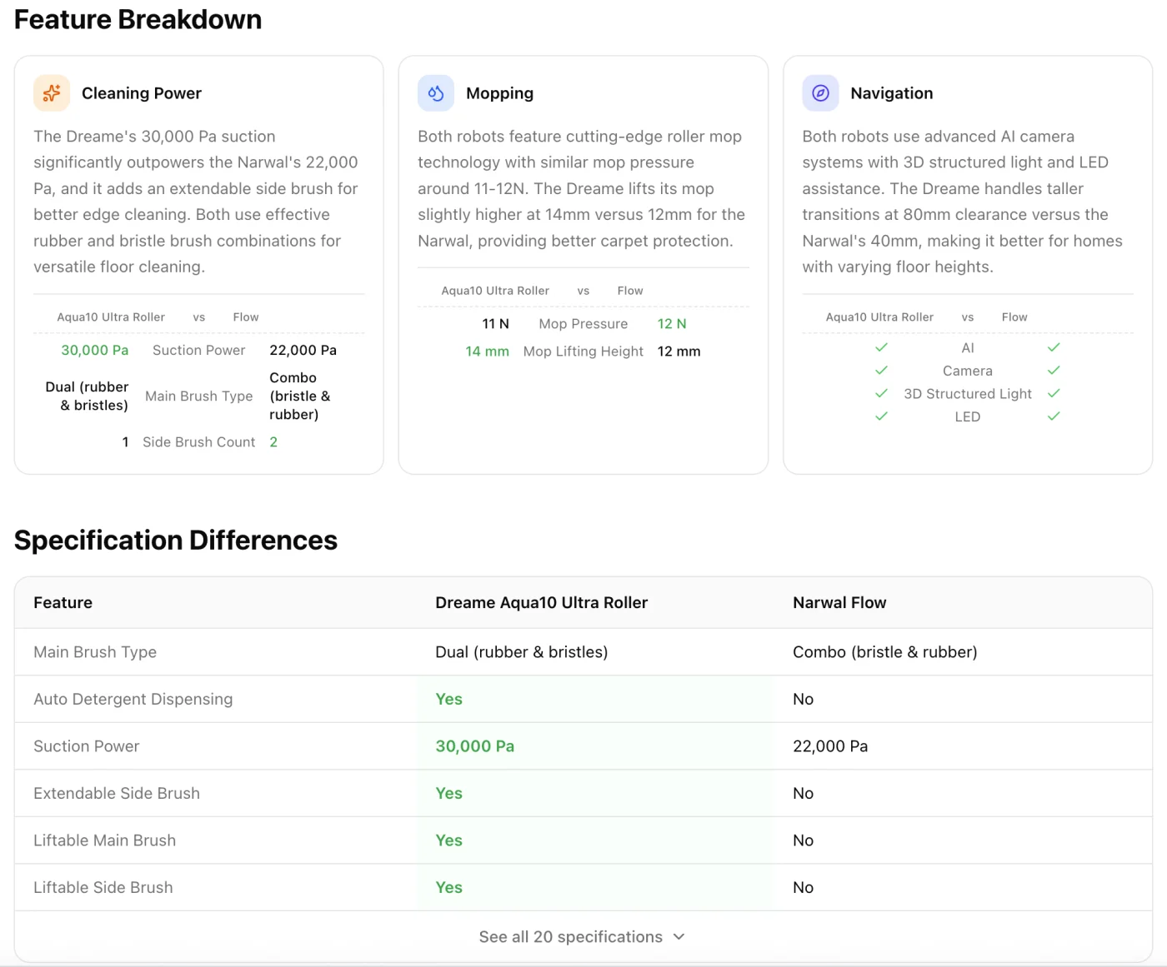This screenshot has width=1167, height=967.
Task: Click the Camera label in Navigation card
Action: point(968,371)
